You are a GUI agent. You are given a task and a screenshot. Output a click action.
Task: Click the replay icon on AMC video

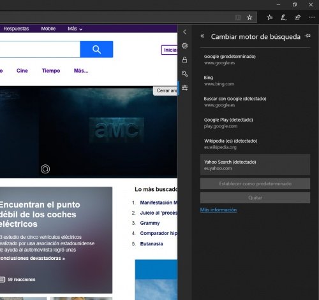pos(45,169)
